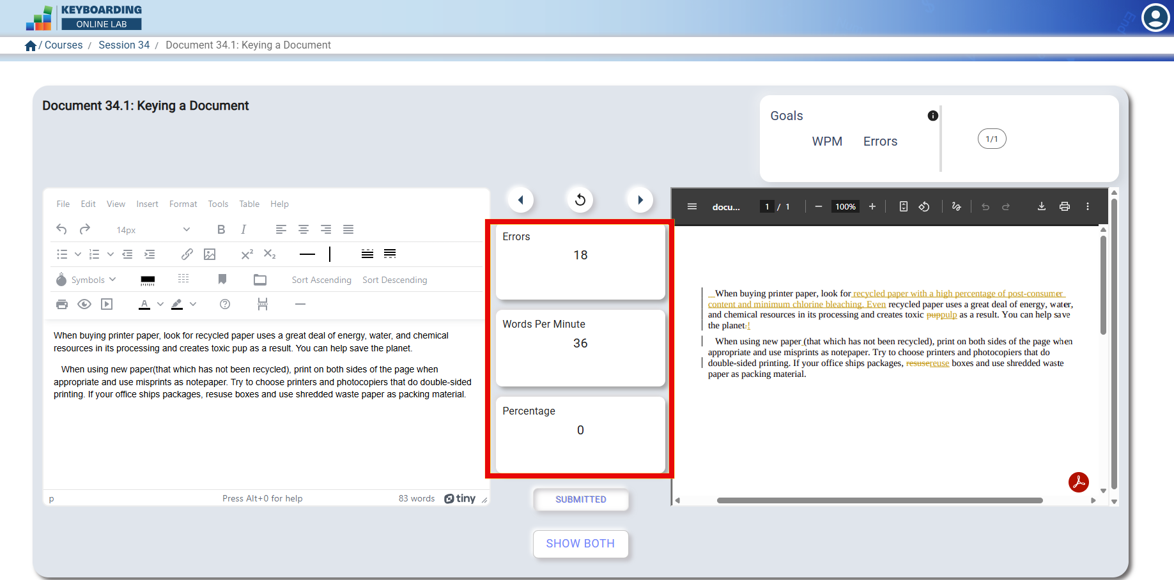Open the Symbols picker menu
The image size is (1174, 580).
[88, 279]
